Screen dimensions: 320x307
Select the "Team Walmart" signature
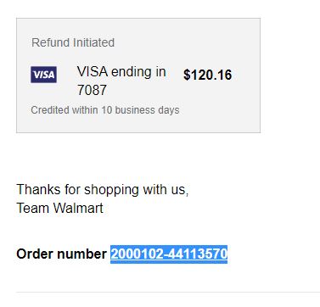pyautogui.click(x=59, y=209)
